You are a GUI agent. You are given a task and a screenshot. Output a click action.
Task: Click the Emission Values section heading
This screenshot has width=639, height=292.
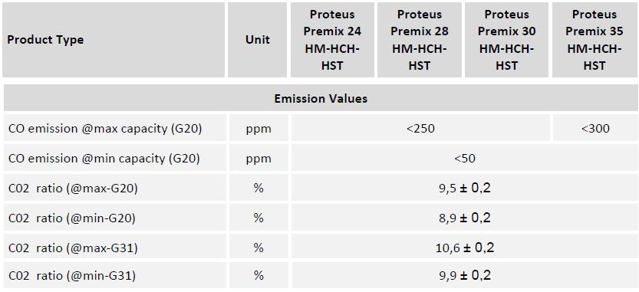click(x=321, y=99)
